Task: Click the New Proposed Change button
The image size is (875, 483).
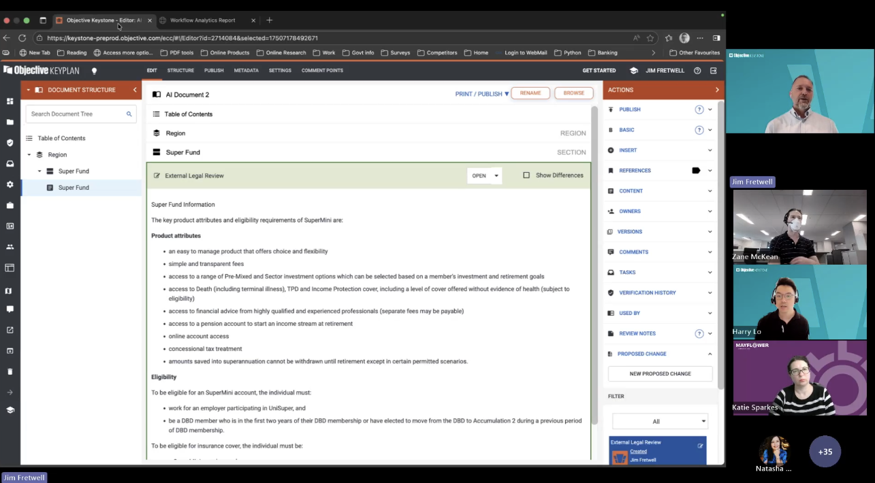Action: point(660,373)
